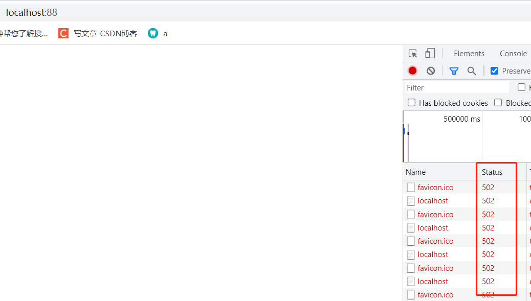Open network search with magnifier icon
The width and height of the screenshot is (531, 301).
tap(472, 71)
